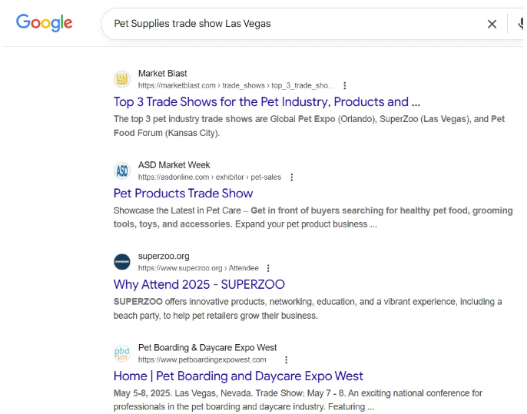
Task: Open more options for Pet Boarding Expo result
Action: [x=286, y=360]
